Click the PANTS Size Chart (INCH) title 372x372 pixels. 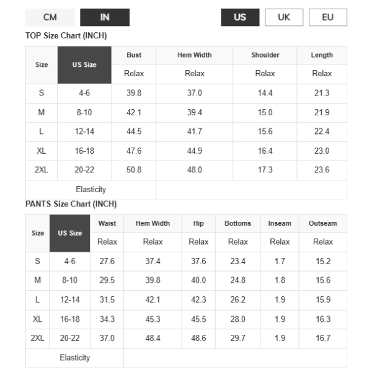71,204
